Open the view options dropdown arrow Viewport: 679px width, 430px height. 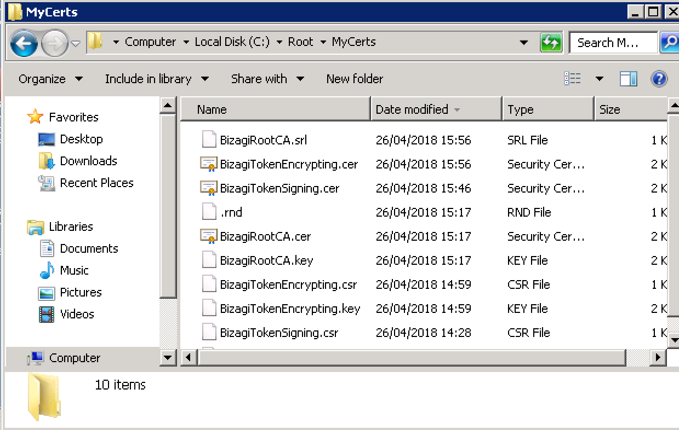600,79
